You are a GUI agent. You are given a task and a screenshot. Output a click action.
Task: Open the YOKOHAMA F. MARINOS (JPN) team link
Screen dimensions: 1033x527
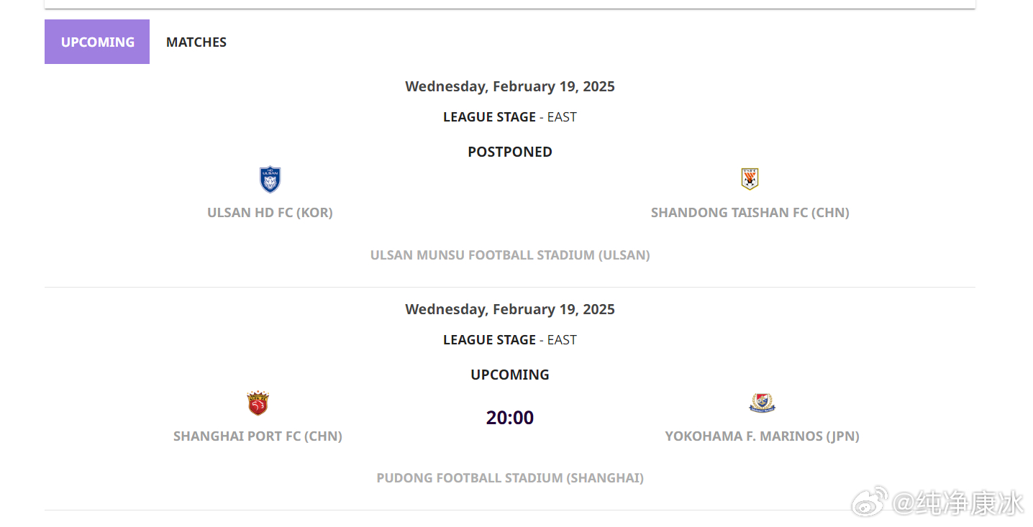click(x=762, y=436)
